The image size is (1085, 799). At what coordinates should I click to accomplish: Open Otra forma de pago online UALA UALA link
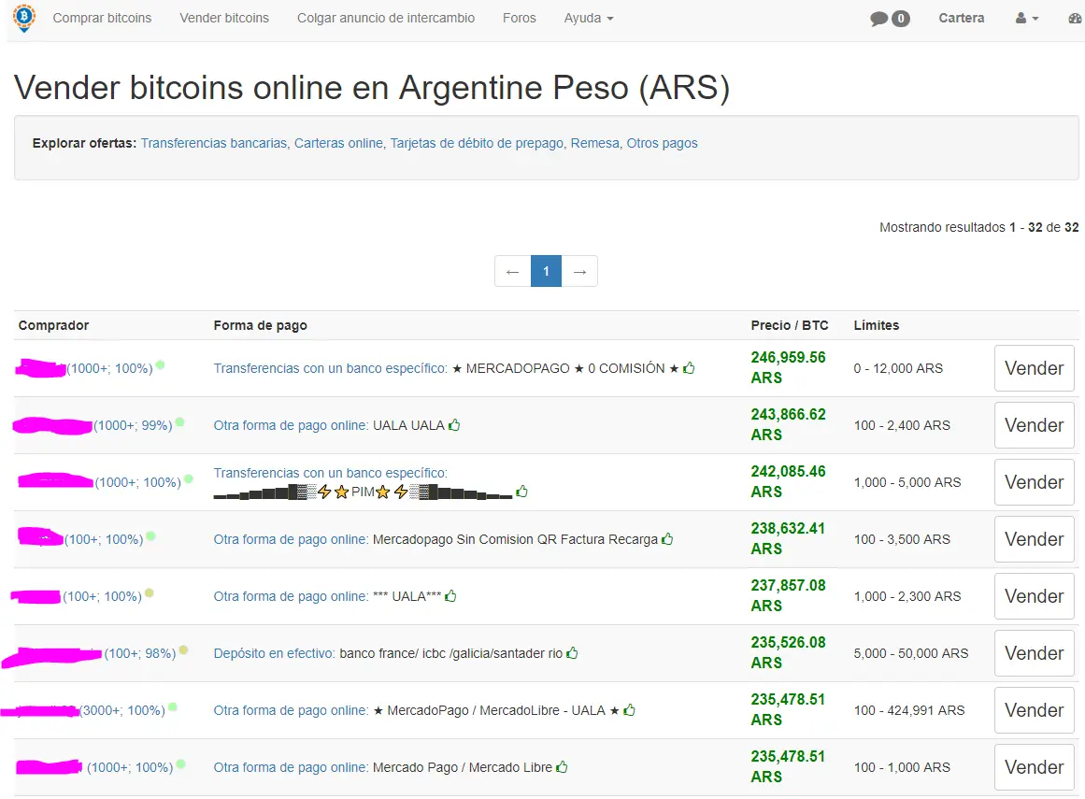tap(291, 425)
